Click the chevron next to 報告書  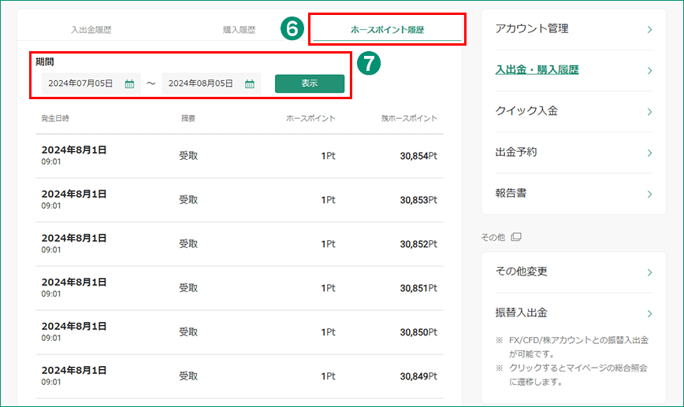649,194
